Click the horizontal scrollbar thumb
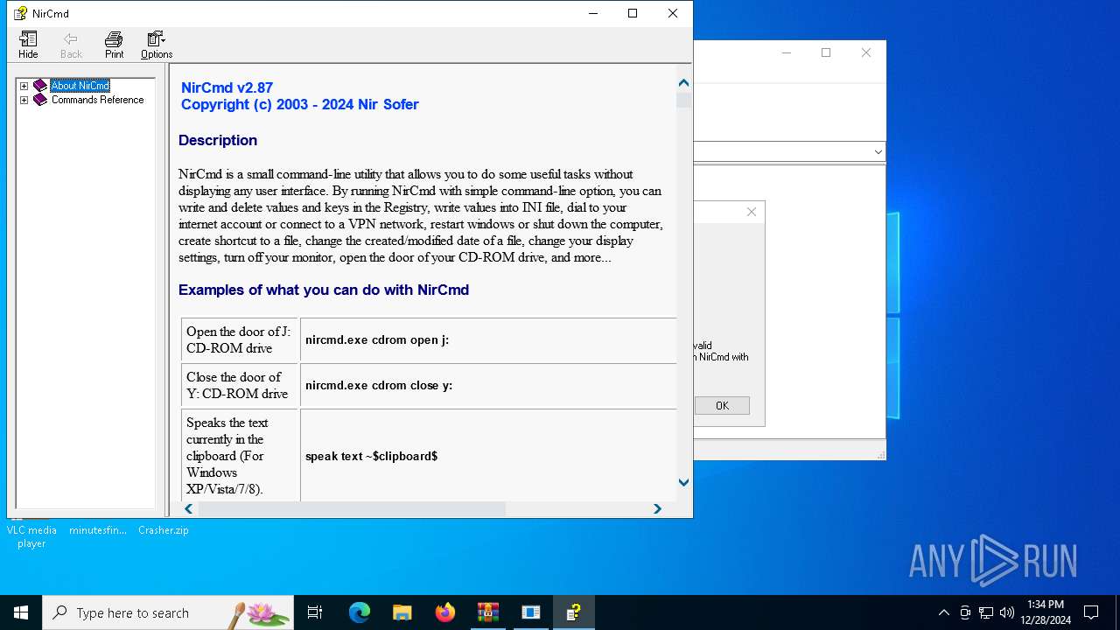The height and width of the screenshot is (630, 1120). 352,508
